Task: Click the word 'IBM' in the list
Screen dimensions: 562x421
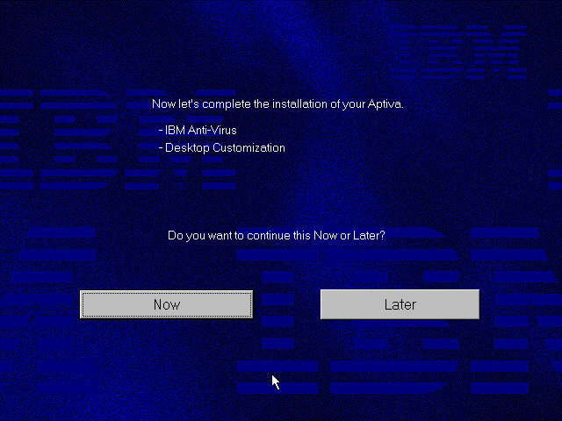Action: [x=175, y=130]
